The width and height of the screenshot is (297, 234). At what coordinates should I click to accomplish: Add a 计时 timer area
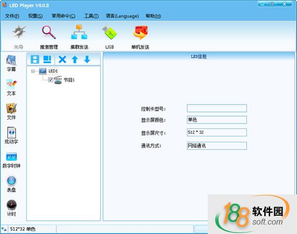(x=11, y=208)
